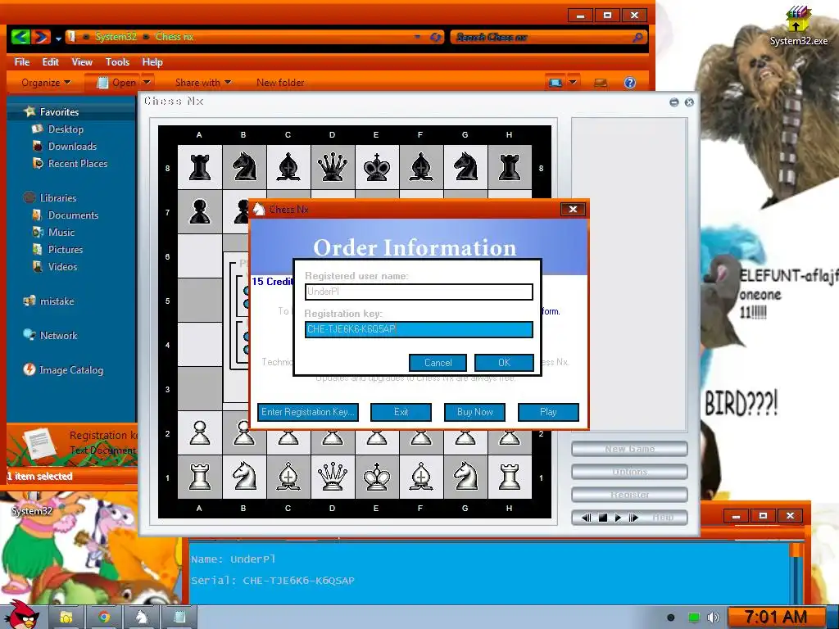Click the white rook on H1
This screenshot has width=839, height=629.
(510, 477)
